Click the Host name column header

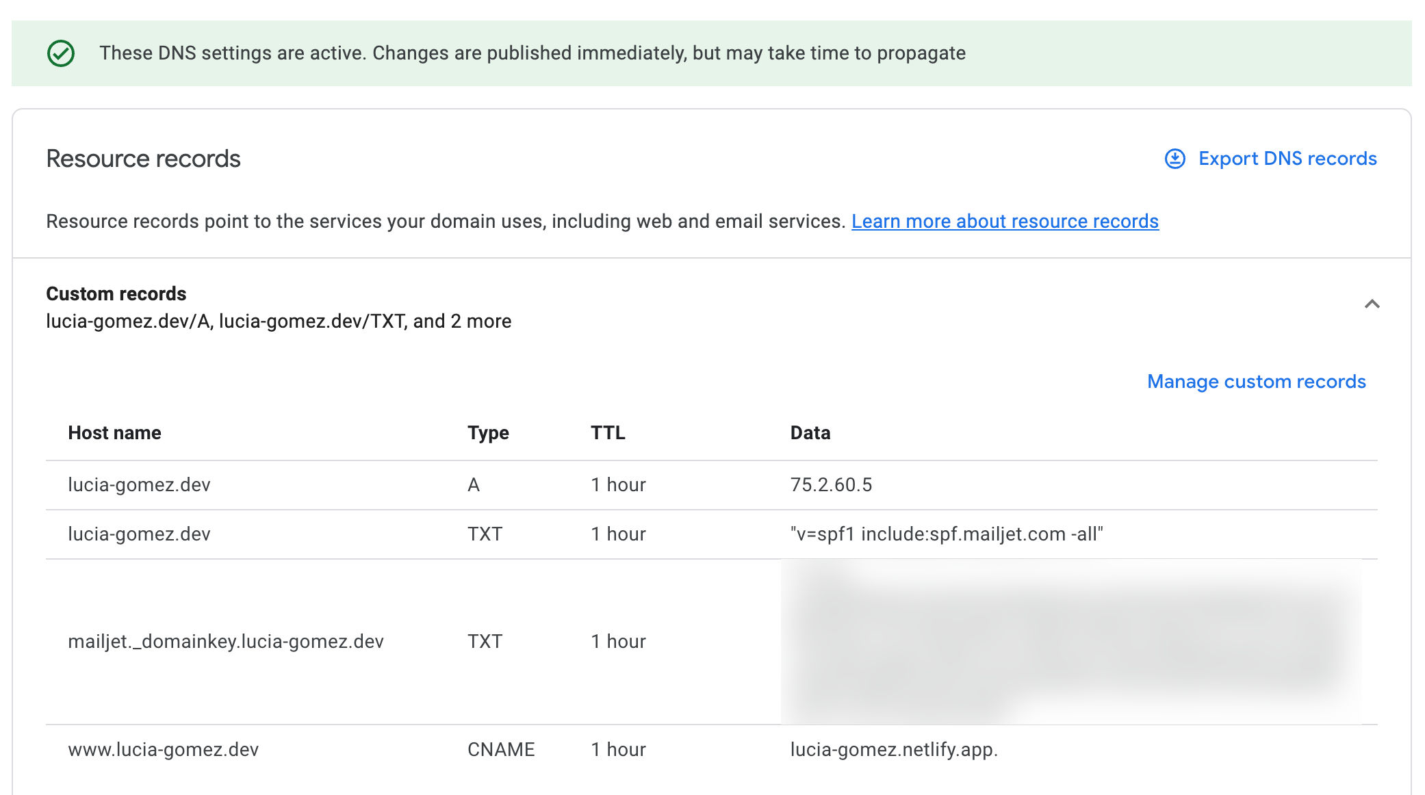[x=115, y=433]
